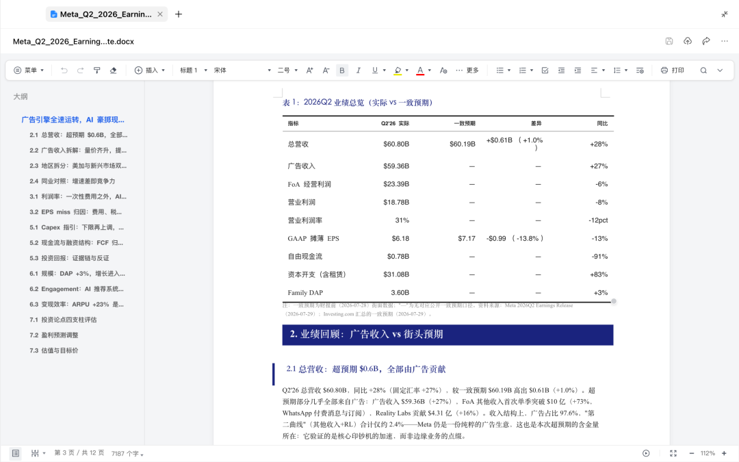Go to outline item 7.1 投资论点四支柱评估
The height and width of the screenshot is (462, 739).
tap(63, 320)
